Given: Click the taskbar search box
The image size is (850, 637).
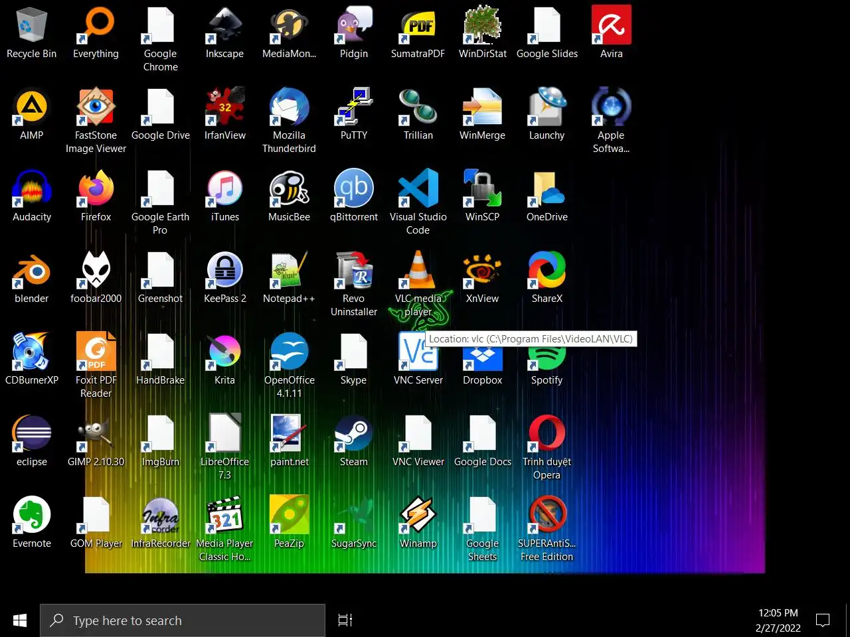Looking at the screenshot, I should coord(183,620).
